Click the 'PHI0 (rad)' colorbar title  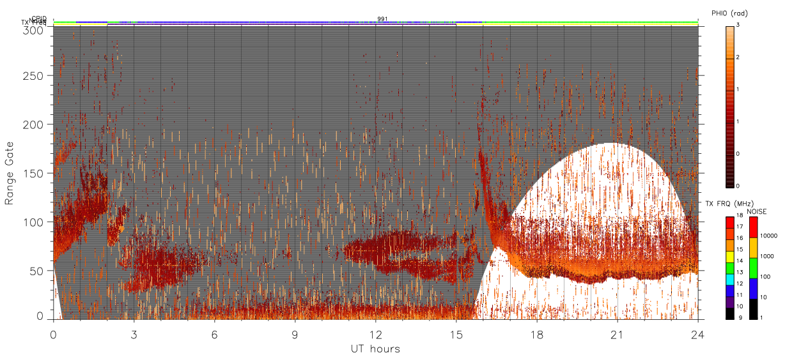coord(730,13)
